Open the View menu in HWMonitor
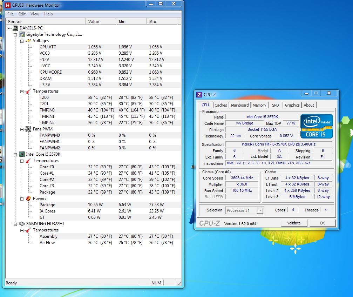353x297 pixels. pyautogui.click(x=35, y=14)
